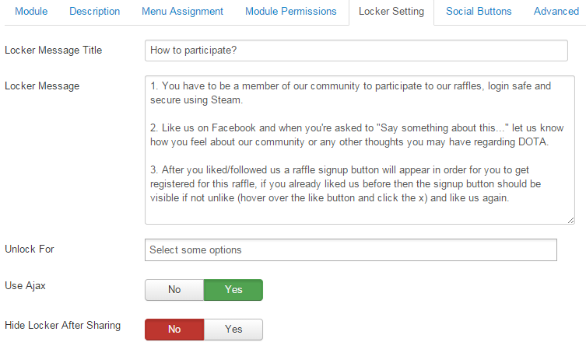Screen dimensions: 586x342
Task: Choose Yes for Hide Locker After Sharing
Action: (x=233, y=330)
